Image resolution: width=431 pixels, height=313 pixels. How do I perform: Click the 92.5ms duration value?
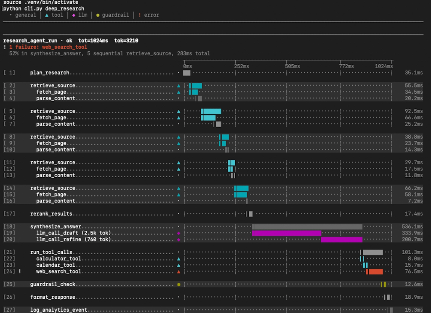[414, 111]
